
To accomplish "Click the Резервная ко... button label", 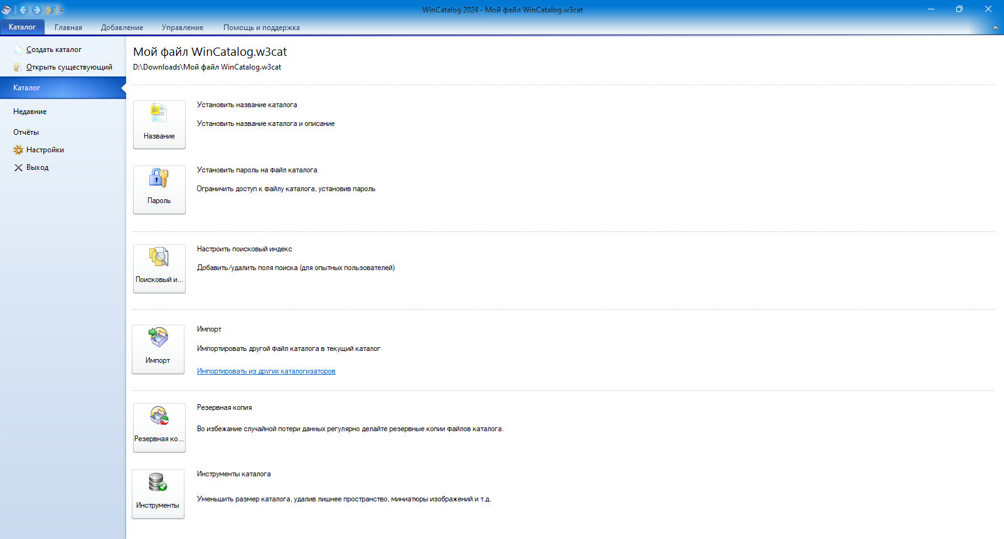I will pyautogui.click(x=159, y=439).
